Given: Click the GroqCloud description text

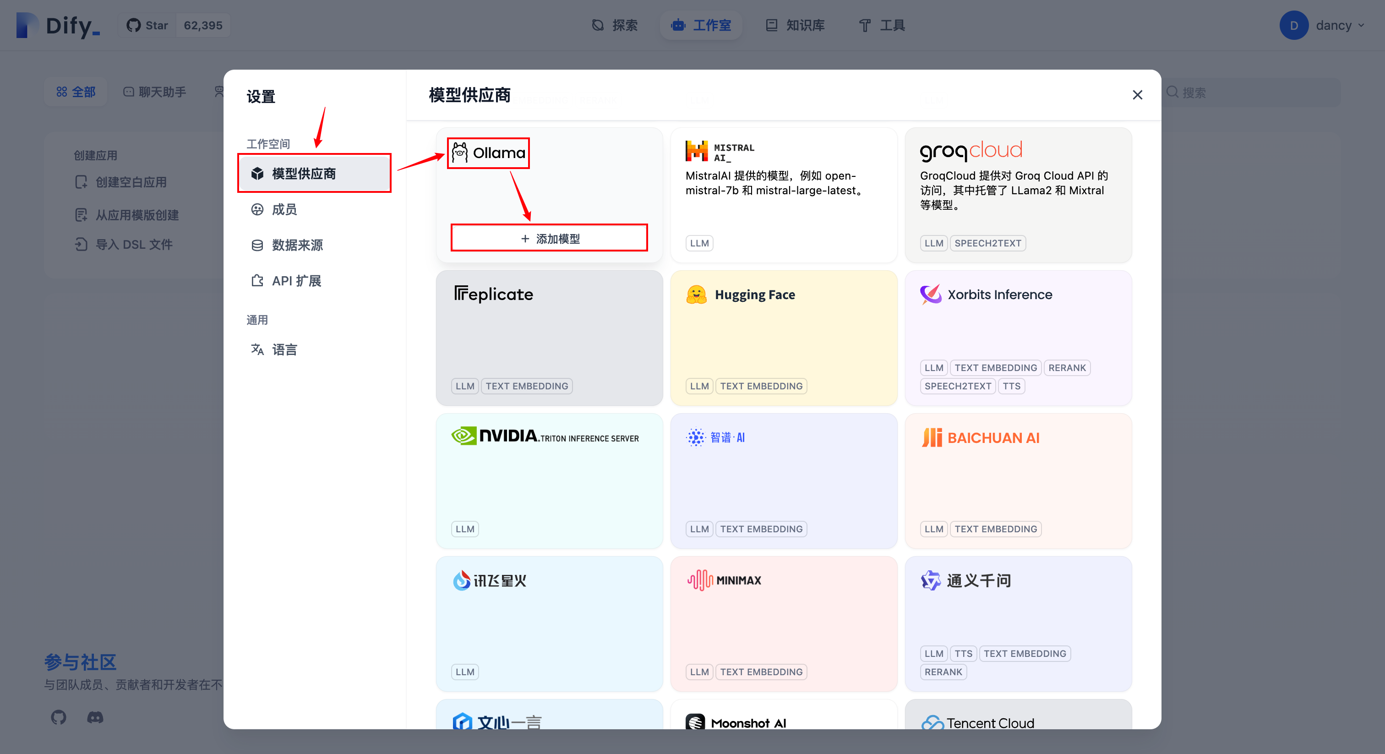Looking at the screenshot, I should click(x=1014, y=191).
